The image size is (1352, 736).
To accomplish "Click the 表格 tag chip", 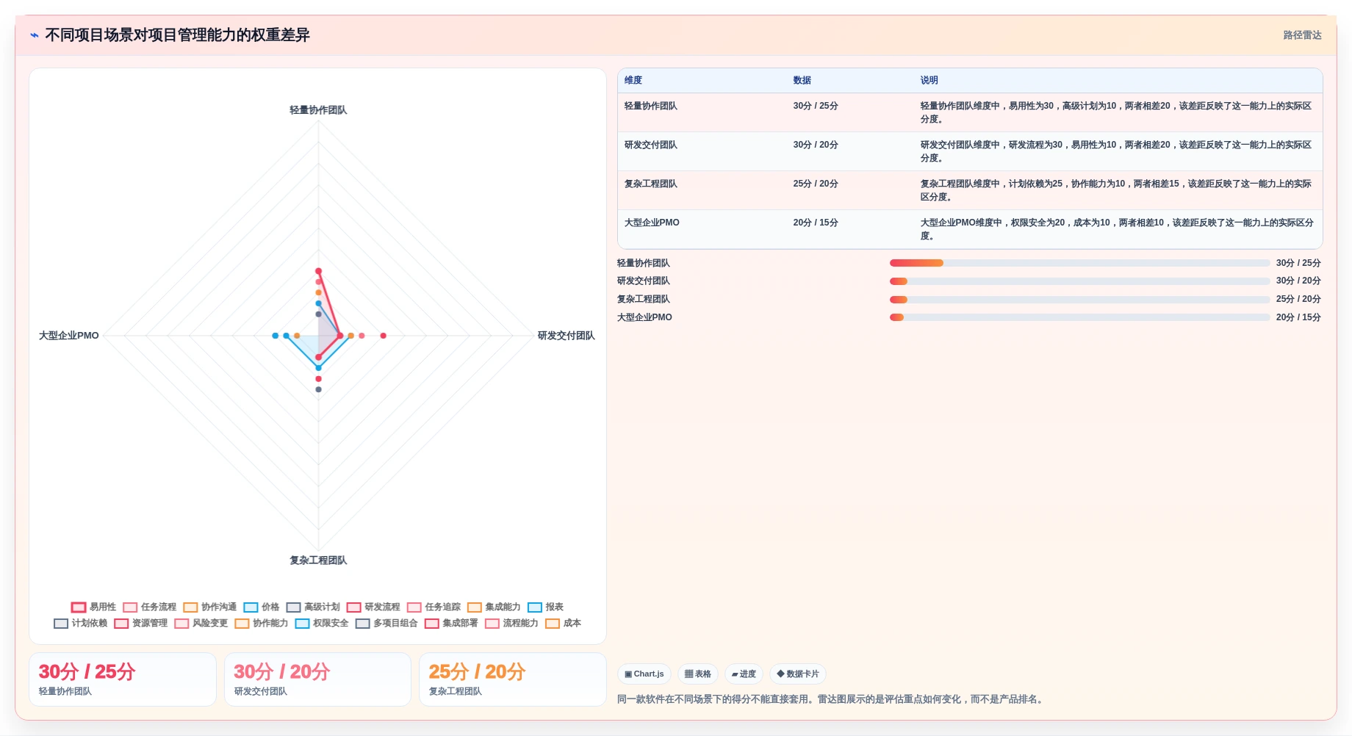I will pos(698,674).
